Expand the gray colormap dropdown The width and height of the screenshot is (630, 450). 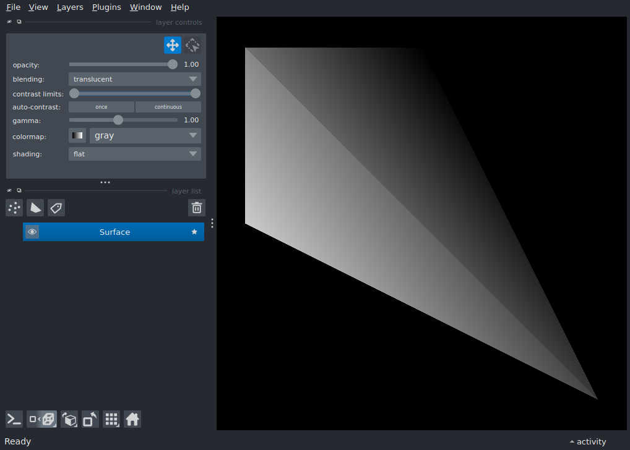point(145,135)
